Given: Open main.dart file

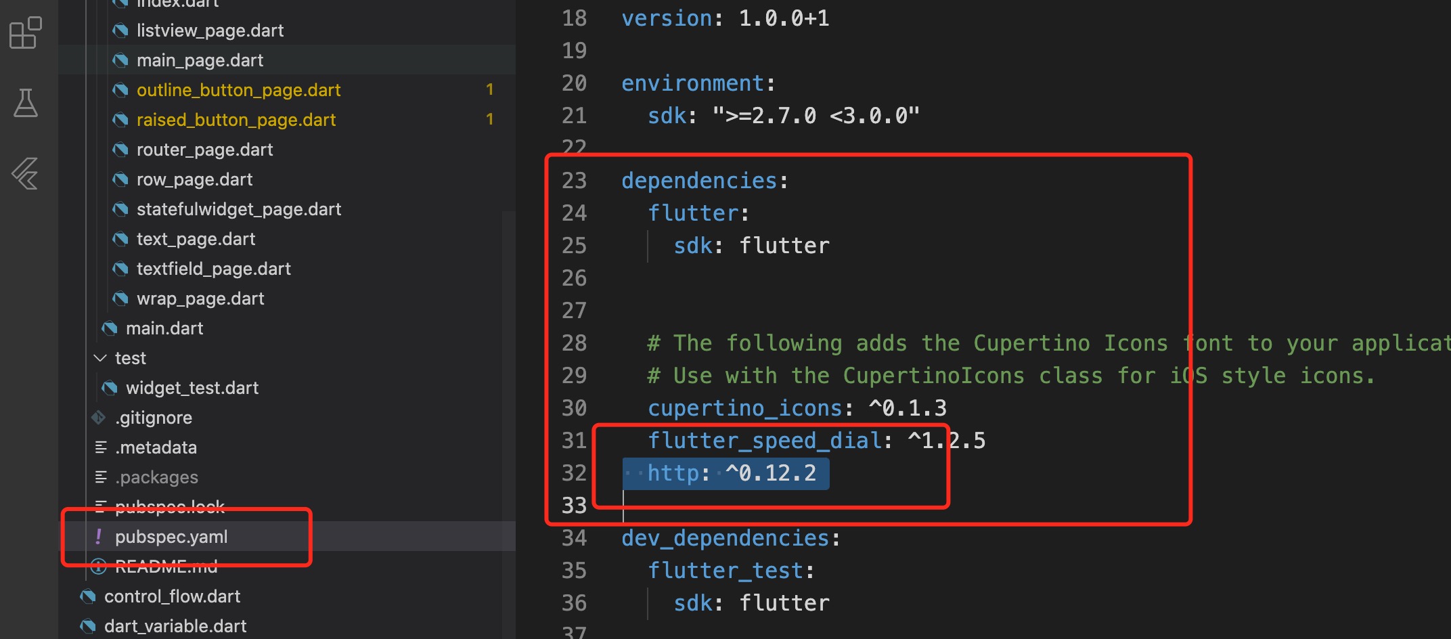Looking at the screenshot, I should click(x=164, y=328).
